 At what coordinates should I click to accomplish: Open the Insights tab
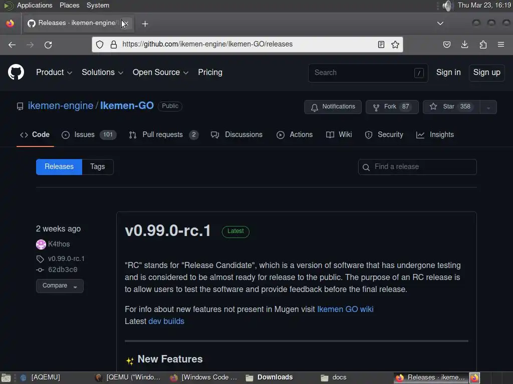[x=435, y=134]
